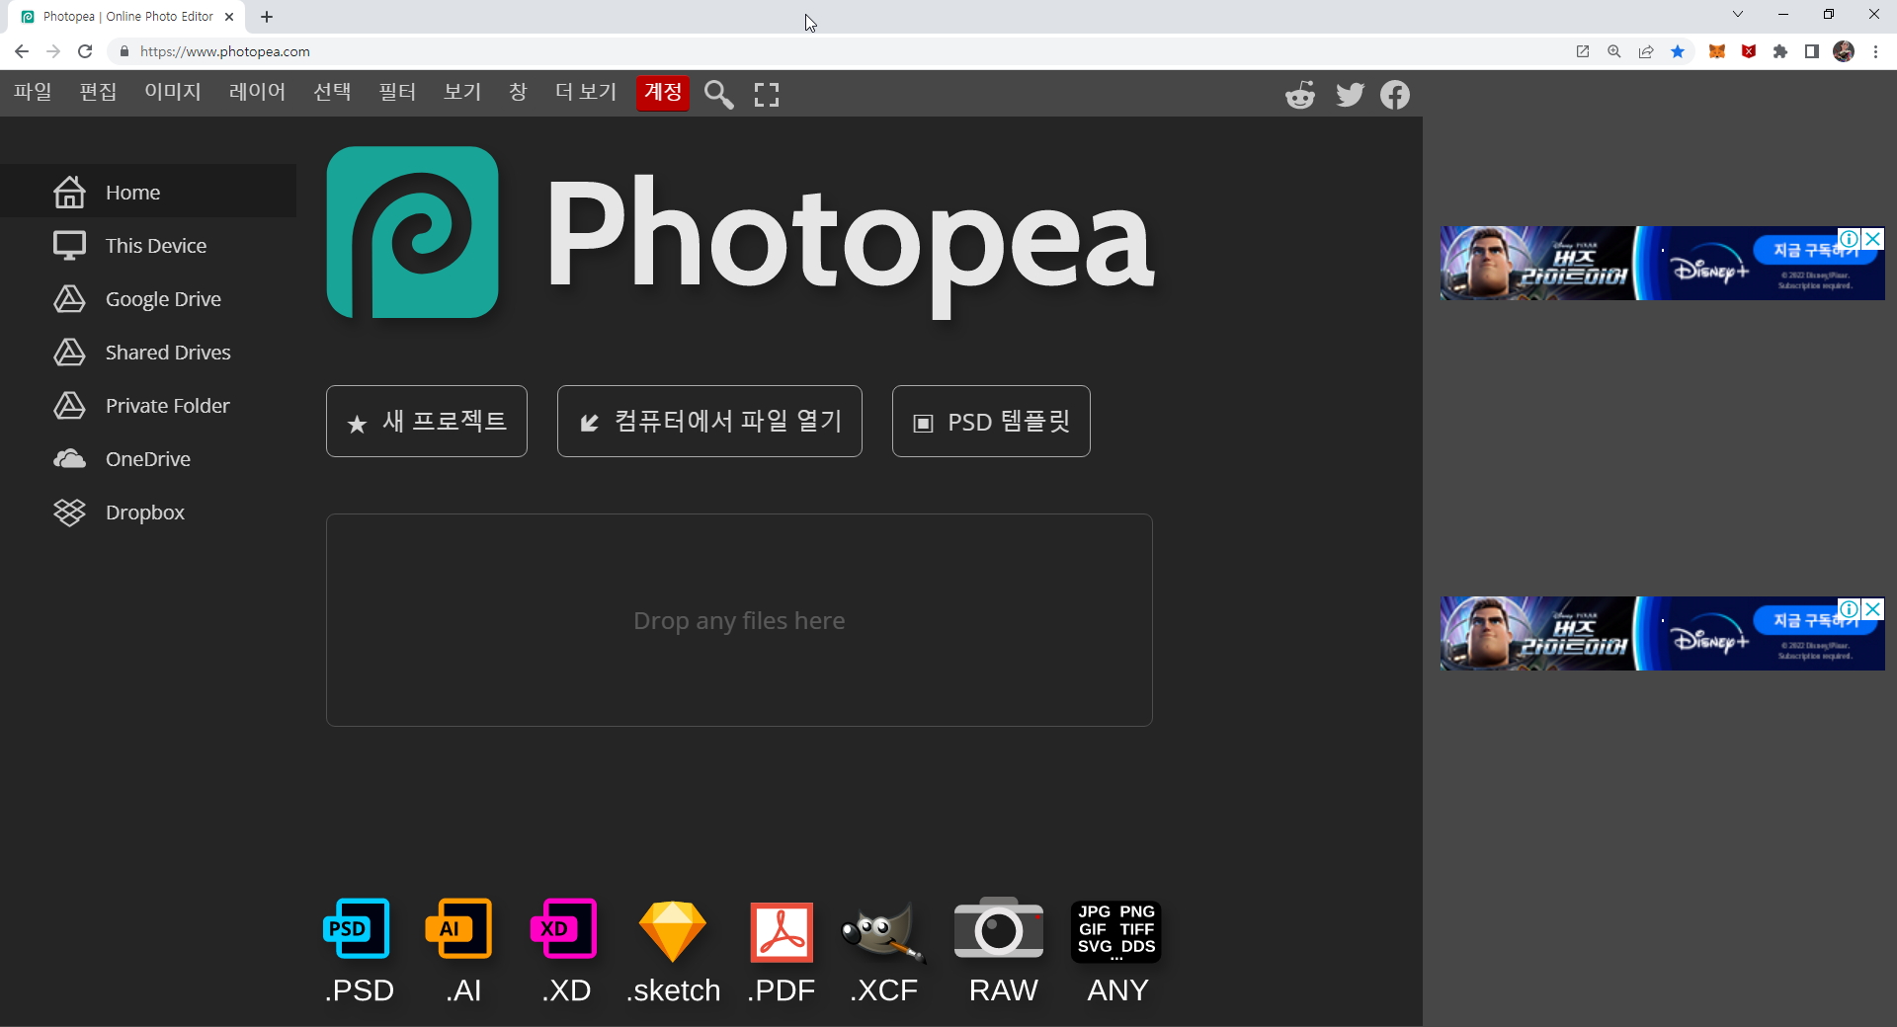Click the MetaMask fox extension icon
Screen dimensions: 1897x1027
coord(1717,51)
